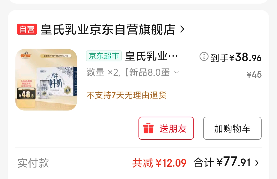Tap 不支持7天无理由退货 notice
The image size is (277, 179).
pos(126,95)
